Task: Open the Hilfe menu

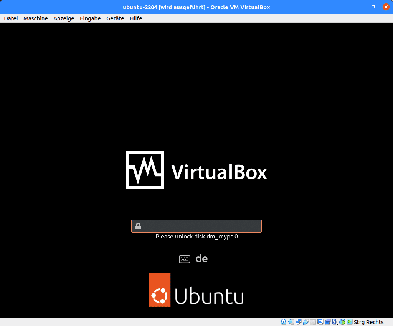Action: 136,18
